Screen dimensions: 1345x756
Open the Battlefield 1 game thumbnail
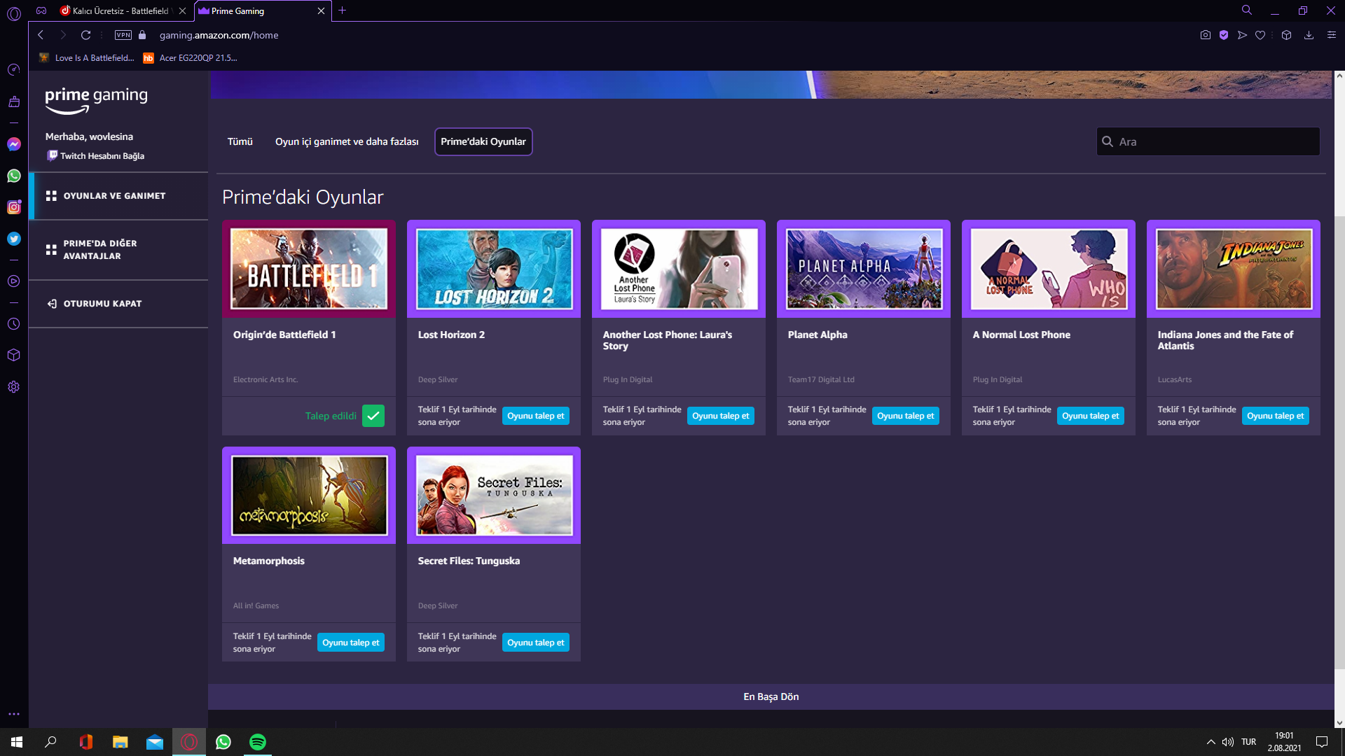[x=309, y=269]
